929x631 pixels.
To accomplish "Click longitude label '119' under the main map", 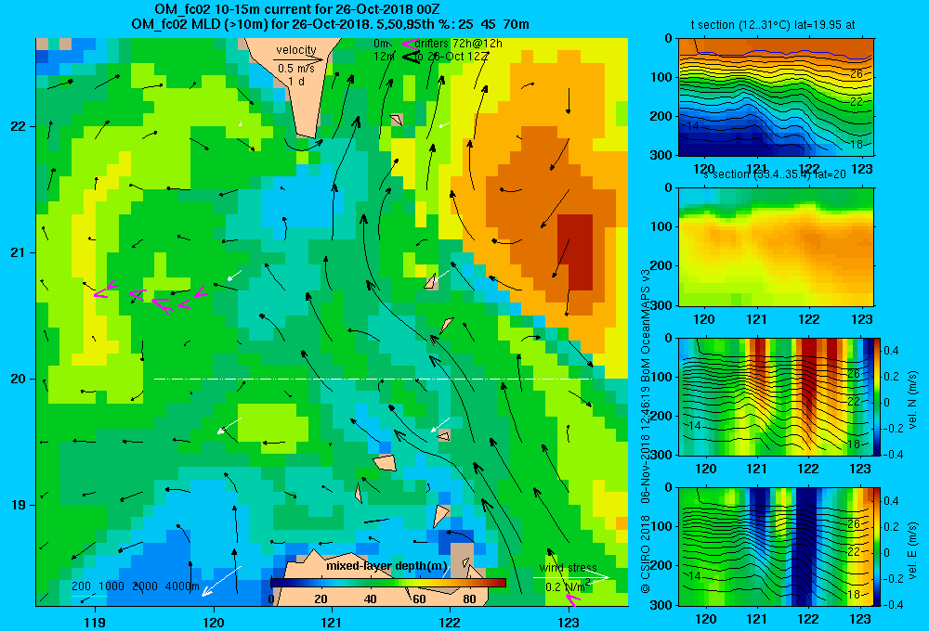I will [x=95, y=623].
